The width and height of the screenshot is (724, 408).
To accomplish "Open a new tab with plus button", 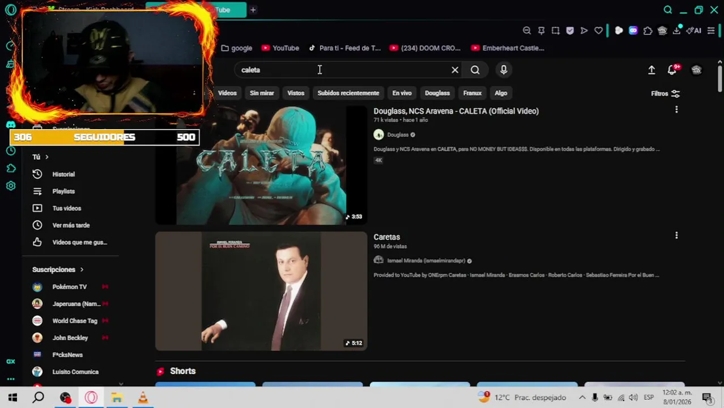I will [x=253, y=10].
